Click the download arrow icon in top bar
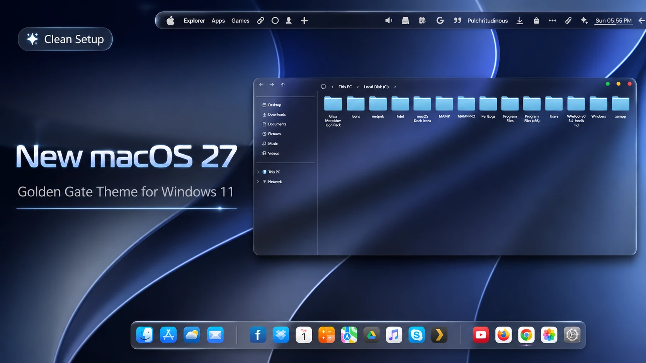This screenshot has width=646, height=363. (520, 20)
